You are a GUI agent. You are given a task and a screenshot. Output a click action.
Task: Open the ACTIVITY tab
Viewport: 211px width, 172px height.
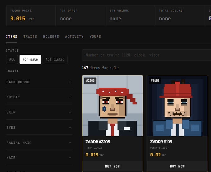(74, 37)
